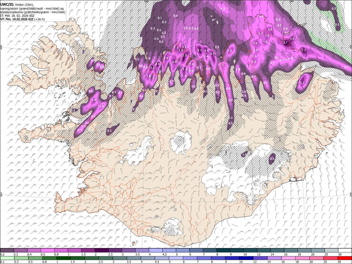Screen dimensions: 352x264
Task: Click the 2.2 precipitation value on the map
Action: 176,48
